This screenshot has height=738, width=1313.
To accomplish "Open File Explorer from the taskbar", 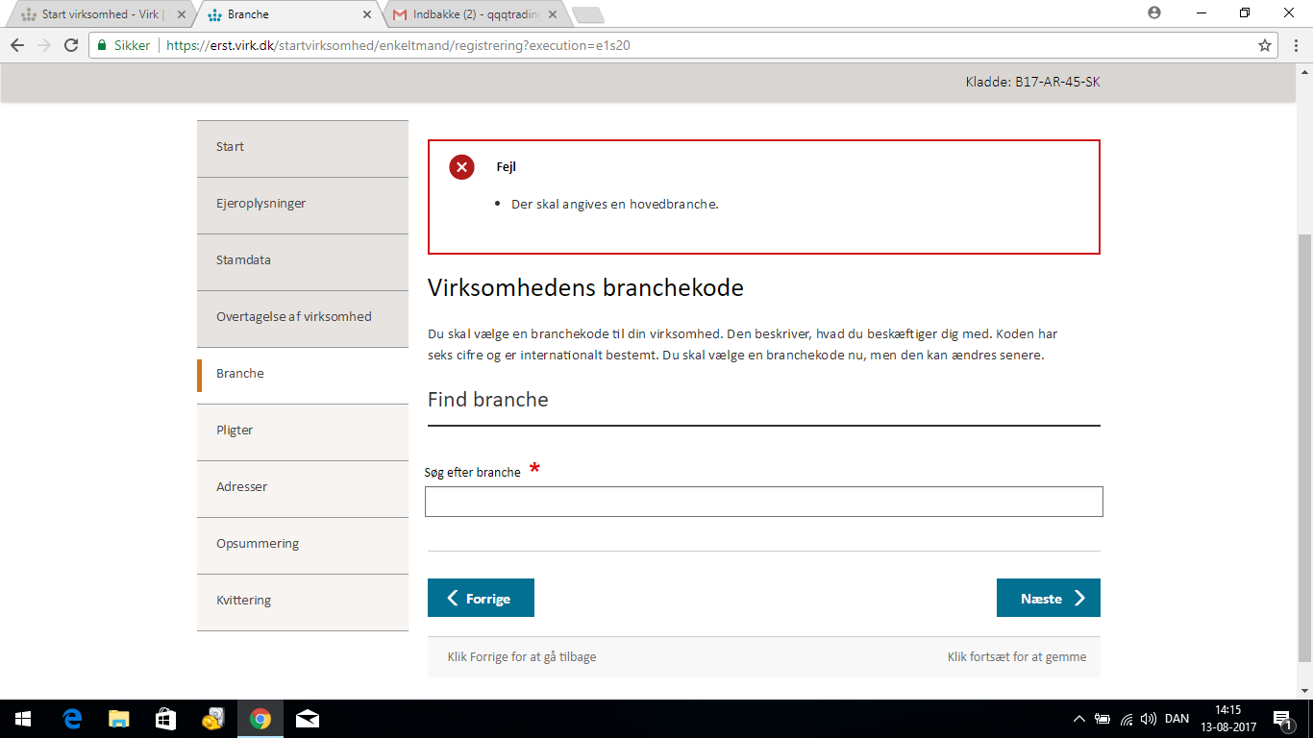I will (118, 719).
